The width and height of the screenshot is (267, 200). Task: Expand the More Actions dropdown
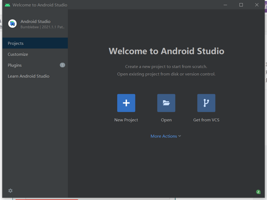166,136
